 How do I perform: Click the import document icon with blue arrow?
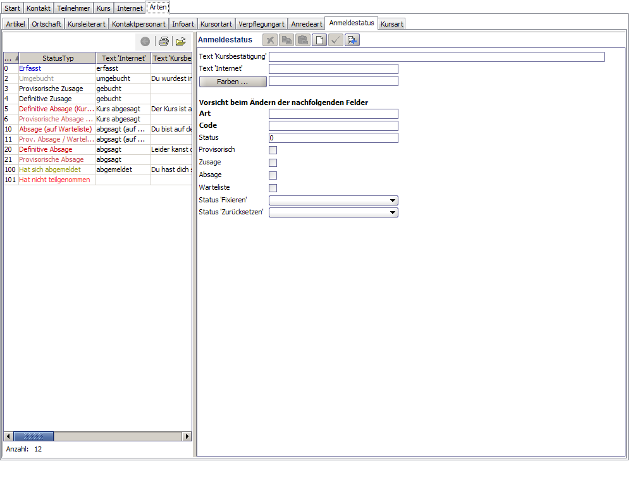pyautogui.click(x=352, y=40)
